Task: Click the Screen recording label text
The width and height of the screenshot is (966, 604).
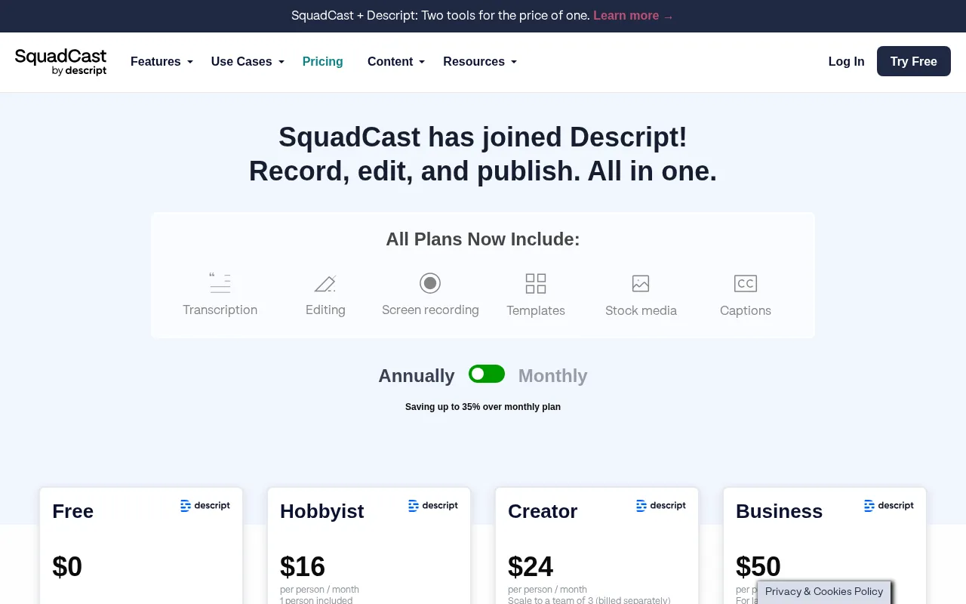Action: coord(430,310)
